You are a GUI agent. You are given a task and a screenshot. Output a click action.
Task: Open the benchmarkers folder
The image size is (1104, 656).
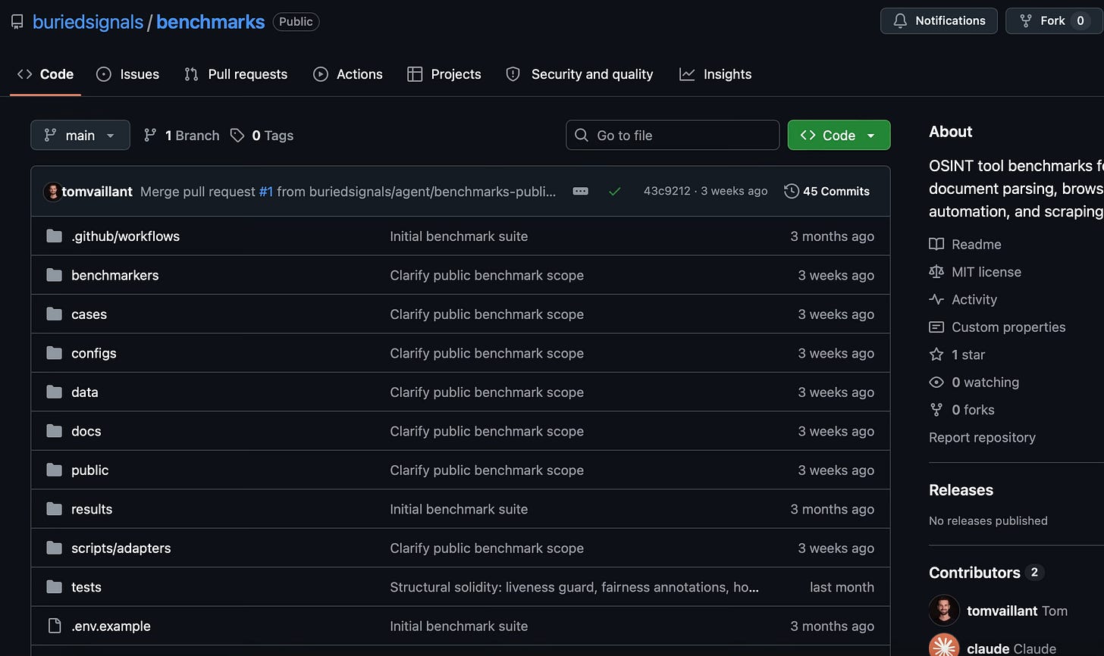pyautogui.click(x=115, y=275)
